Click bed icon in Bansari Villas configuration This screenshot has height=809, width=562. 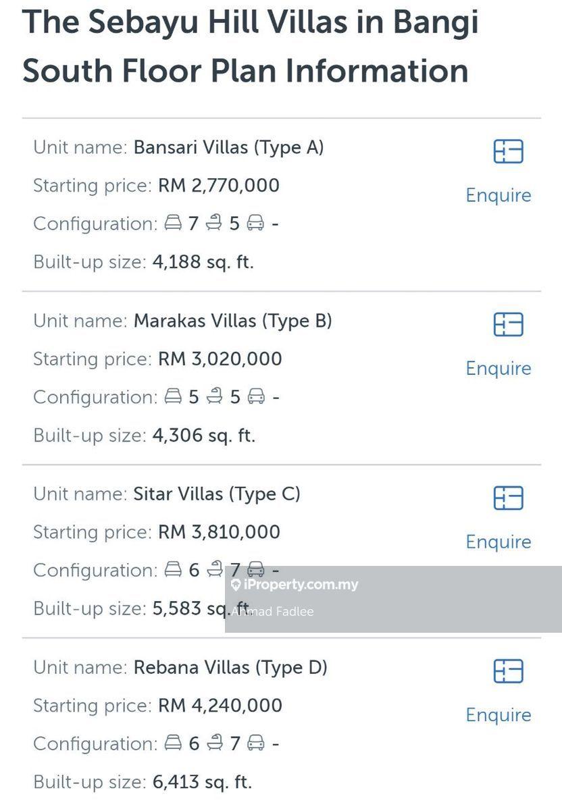174,223
